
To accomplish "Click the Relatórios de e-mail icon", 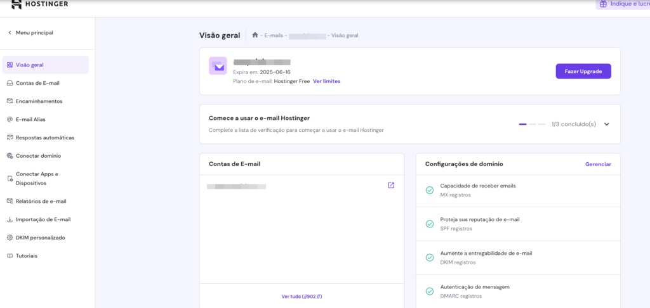I will (x=10, y=202).
